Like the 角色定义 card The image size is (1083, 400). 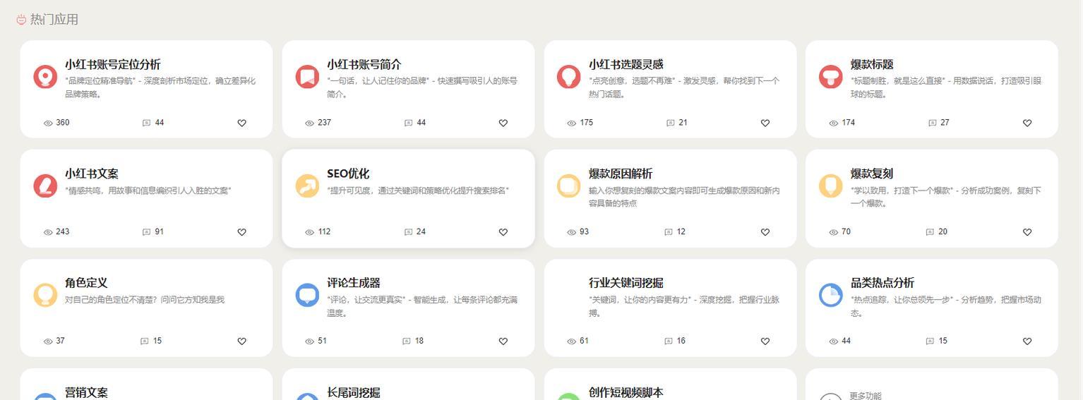coord(241,341)
